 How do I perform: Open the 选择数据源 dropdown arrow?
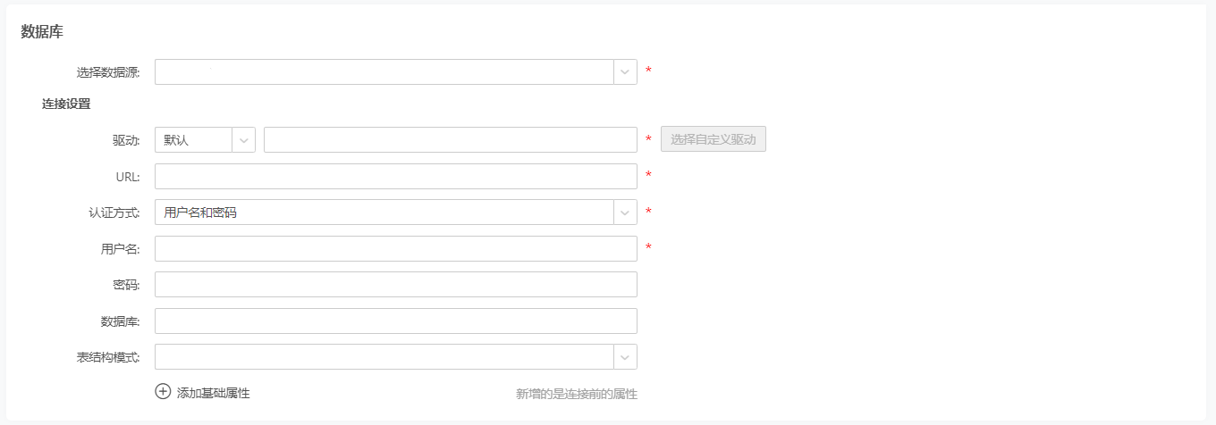(625, 72)
